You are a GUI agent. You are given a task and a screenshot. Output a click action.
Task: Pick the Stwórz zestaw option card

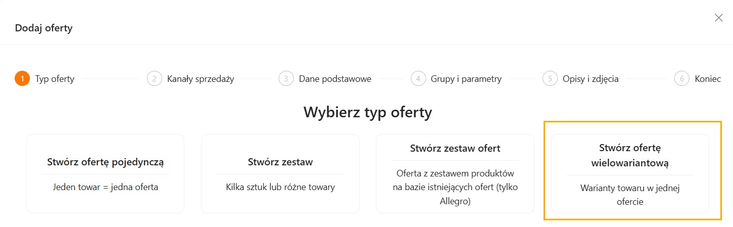pos(280,173)
